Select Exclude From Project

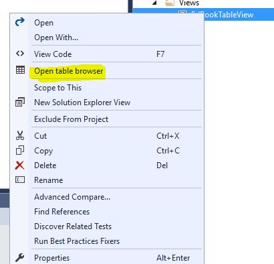(72, 119)
